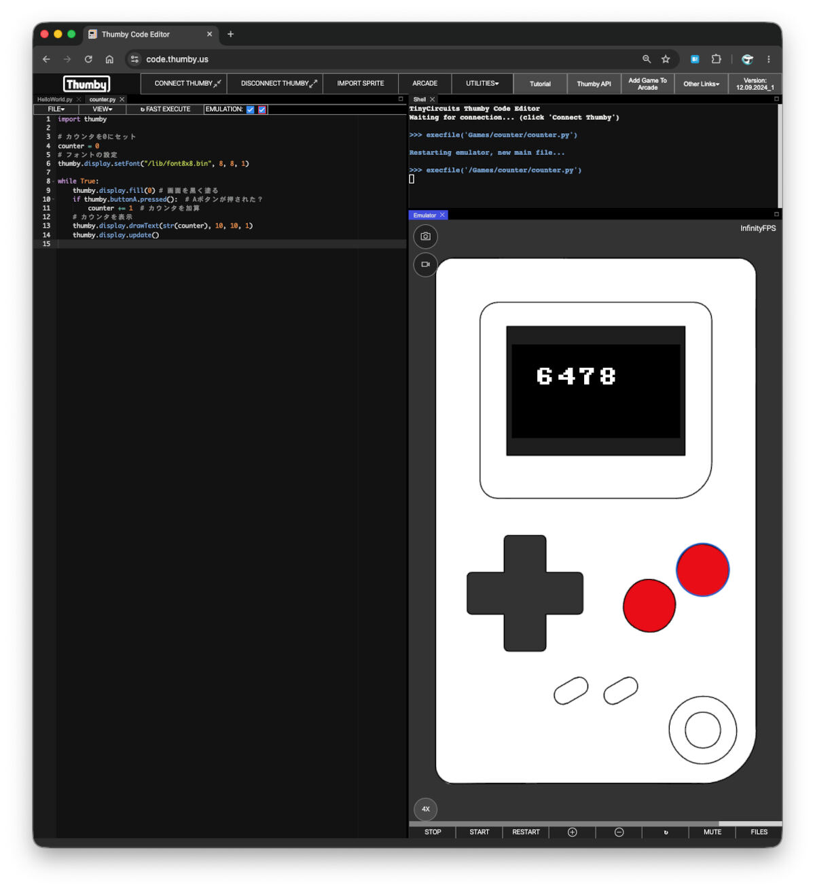Click the Thumby Code Editor browser tab
This screenshot has width=815, height=891.
149,34
